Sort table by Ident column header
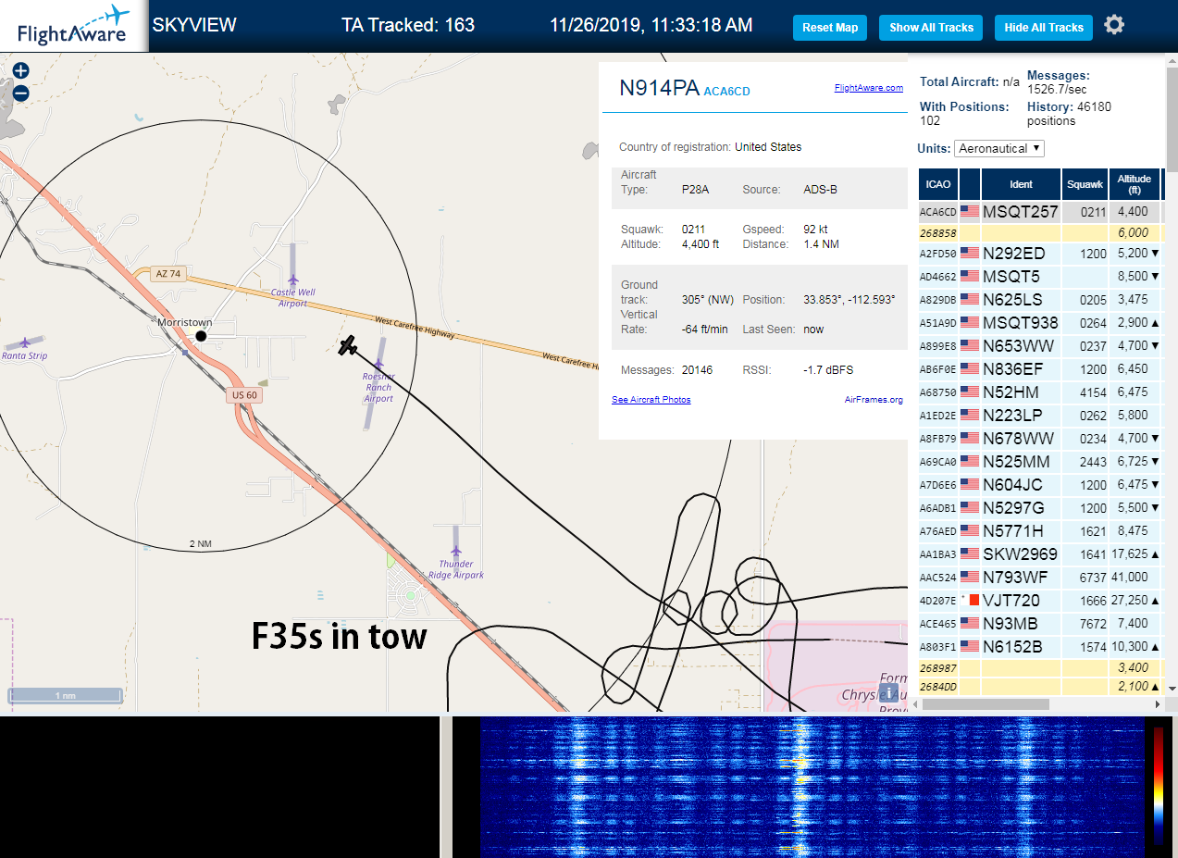This screenshot has width=1178, height=858. [x=1021, y=184]
